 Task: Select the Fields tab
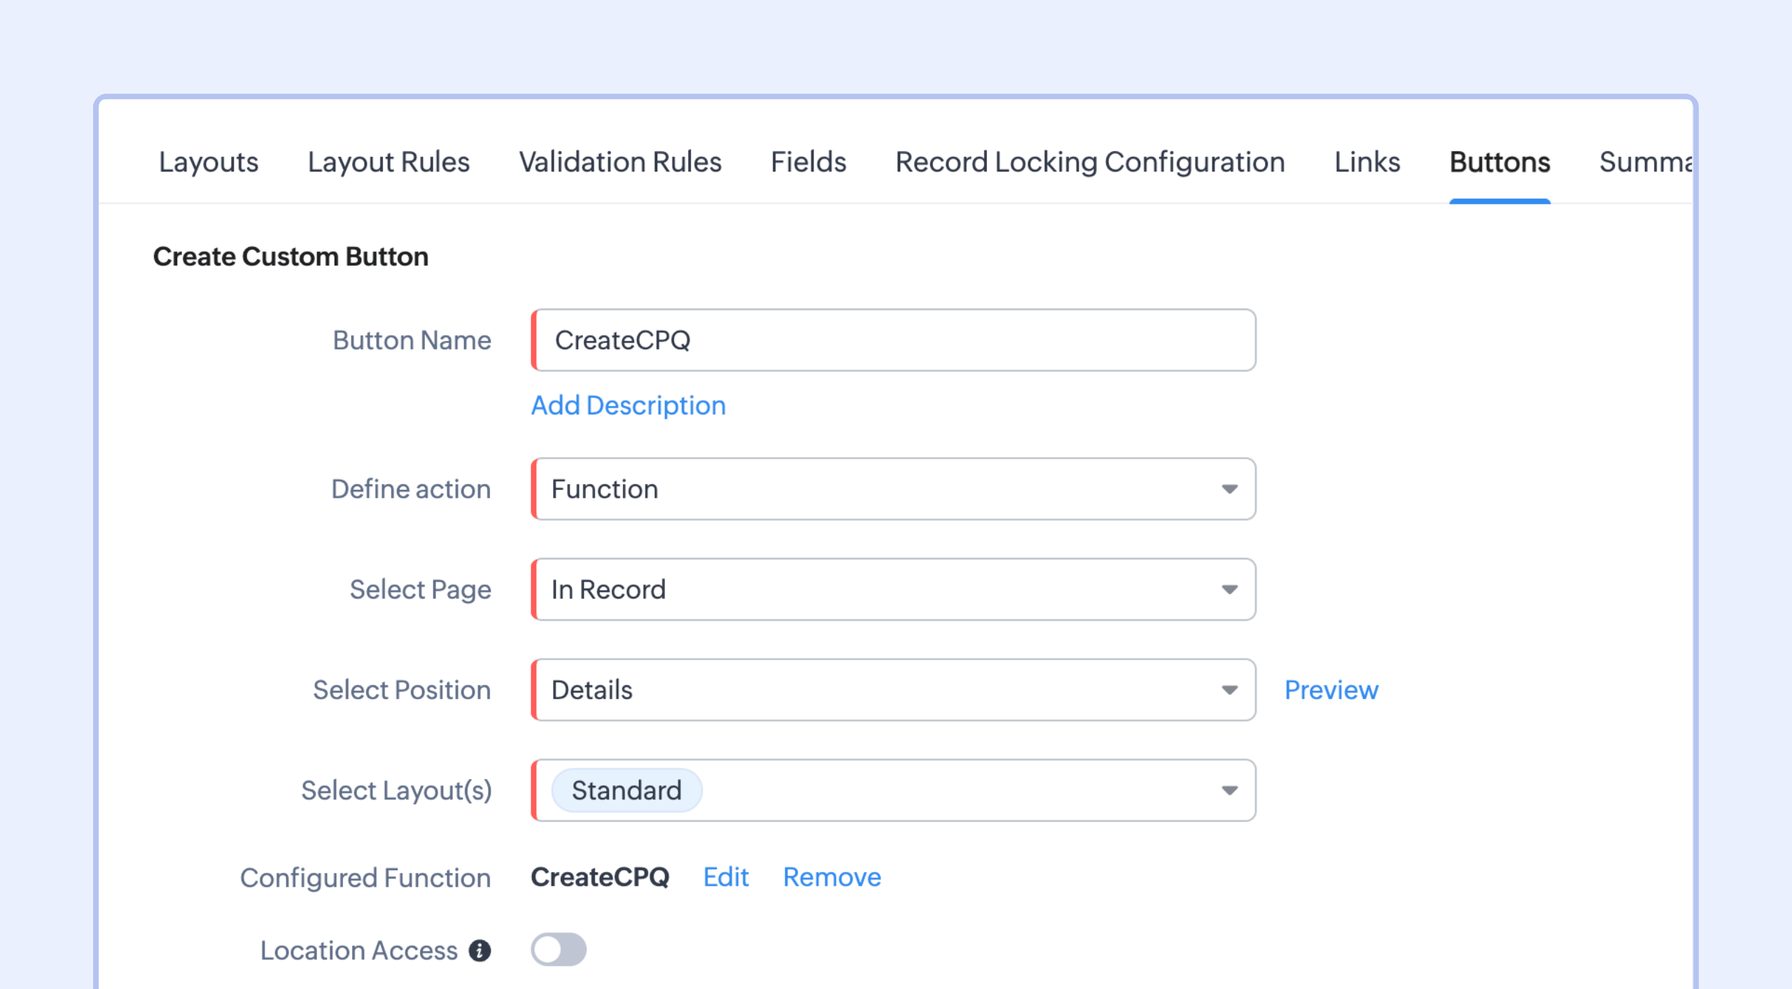[808, 162]
